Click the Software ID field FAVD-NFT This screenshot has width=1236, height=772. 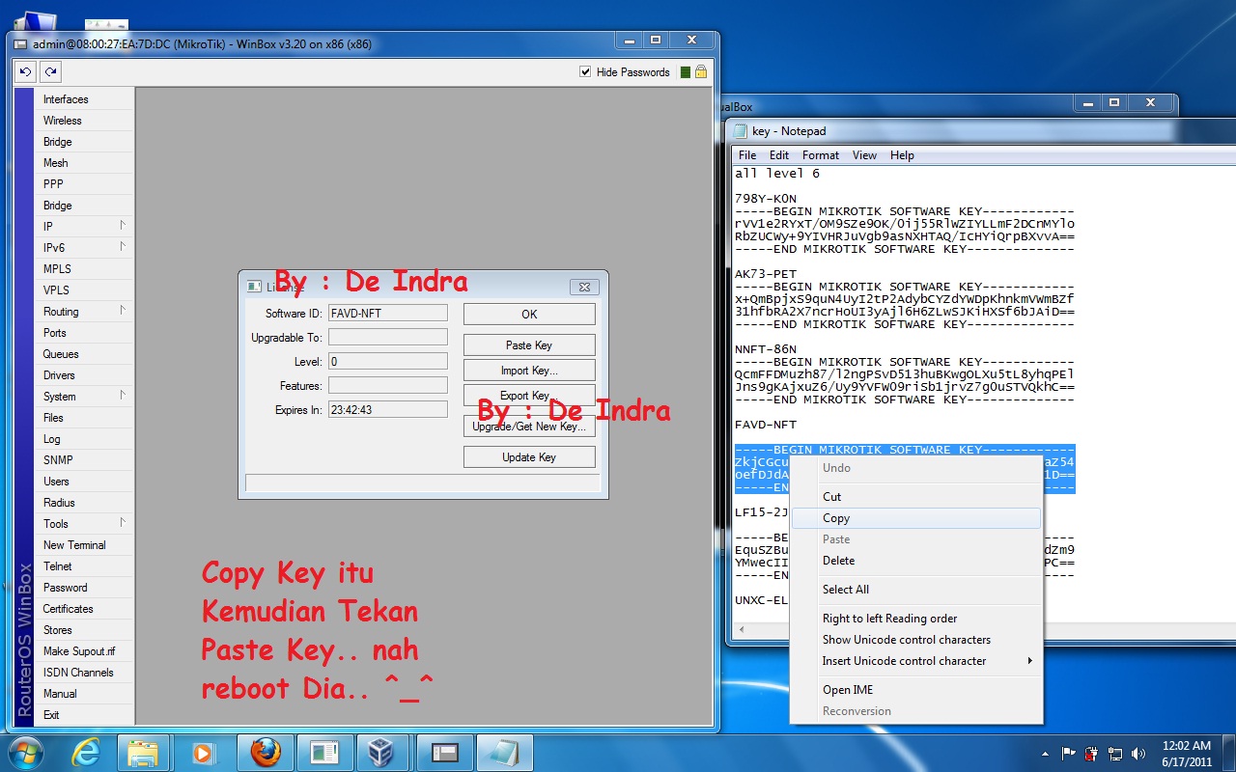[388, 313]
